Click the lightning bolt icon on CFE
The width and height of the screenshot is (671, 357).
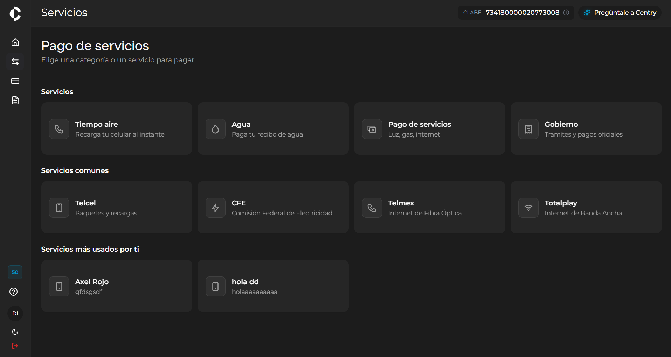(x=215, y=208)
